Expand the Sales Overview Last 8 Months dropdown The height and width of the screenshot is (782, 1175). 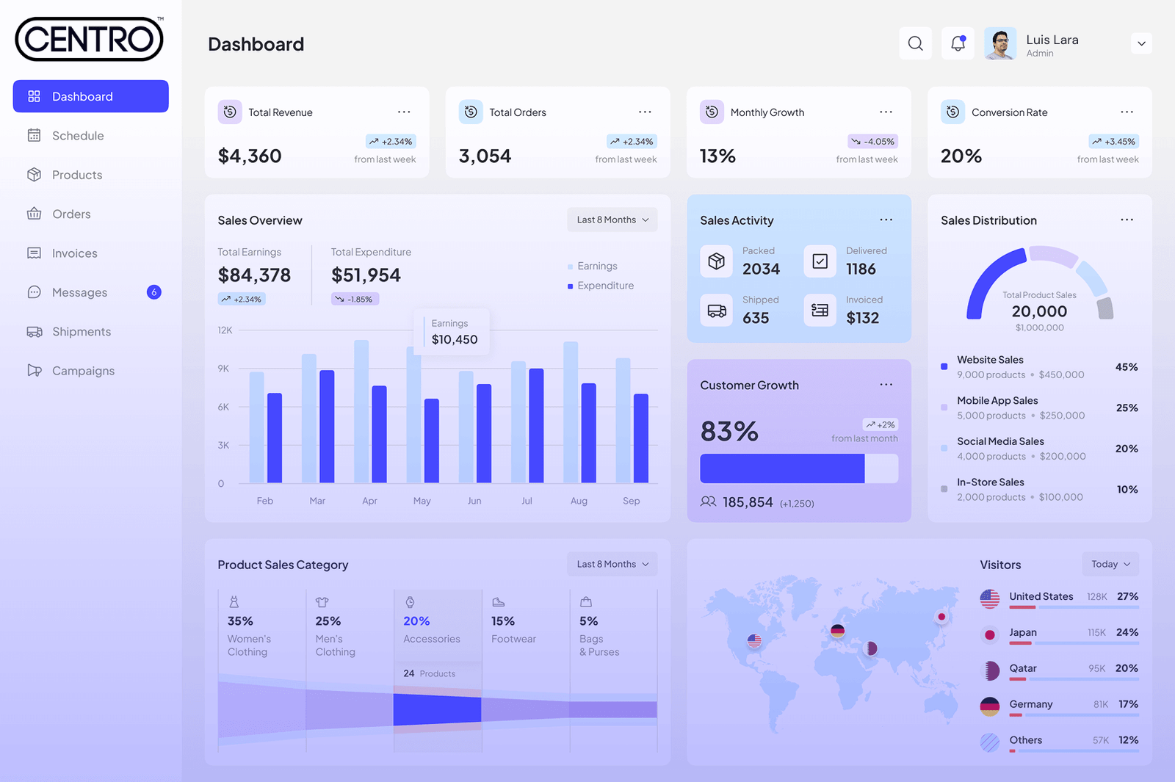[612, 220]
